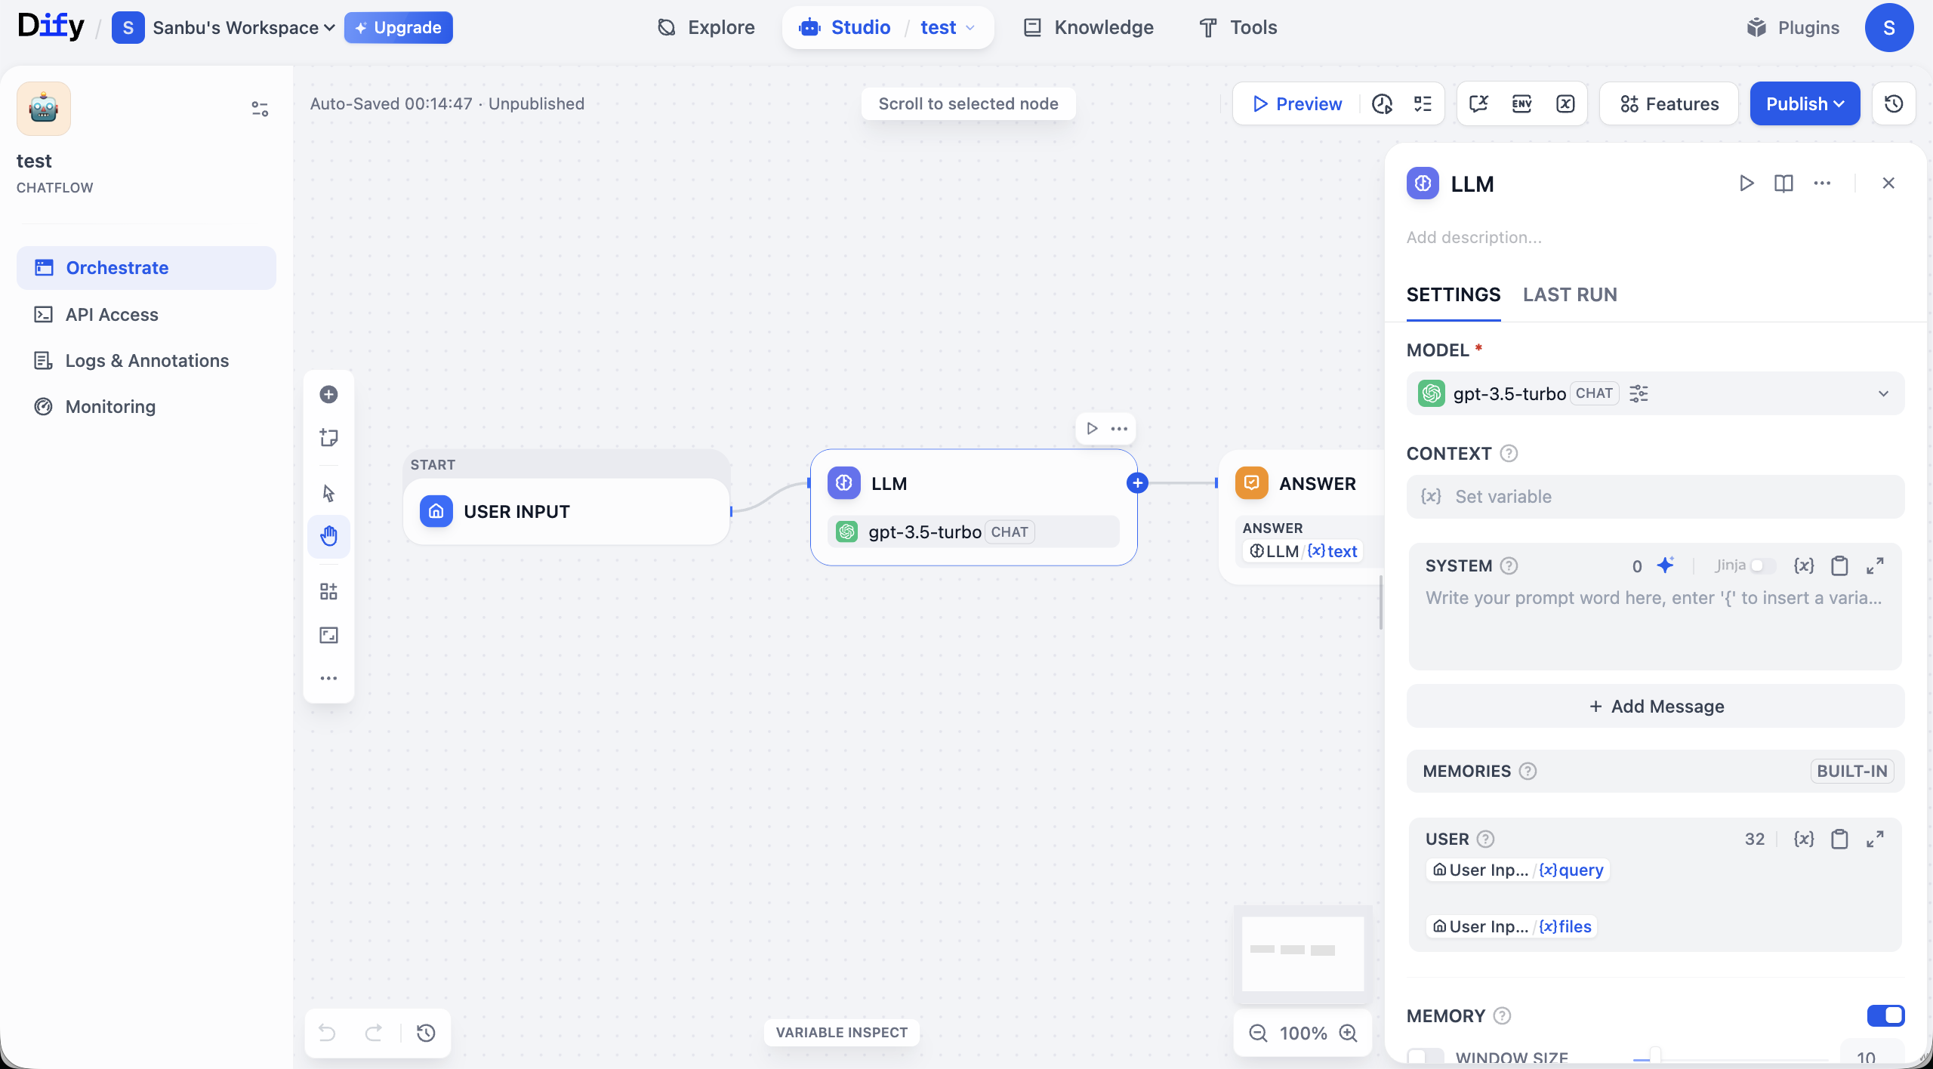1933x1069 pixels.
Task: Copy the USER prompt with clipboard icon
Action: [x=1839, y=839]
